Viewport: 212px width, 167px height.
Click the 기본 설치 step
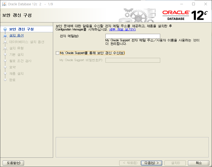[x=16, y=55]
